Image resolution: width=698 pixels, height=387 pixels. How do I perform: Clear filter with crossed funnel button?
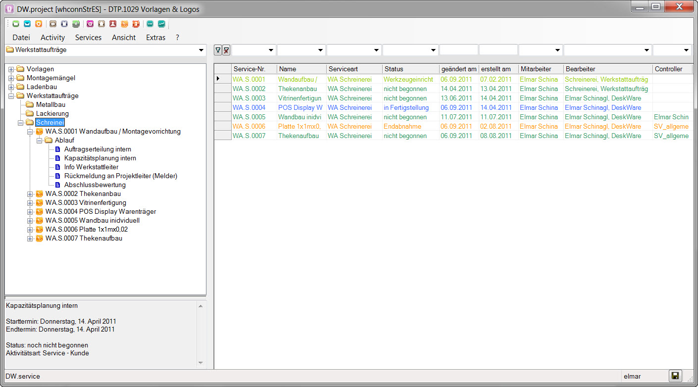[x=226, y=50]
